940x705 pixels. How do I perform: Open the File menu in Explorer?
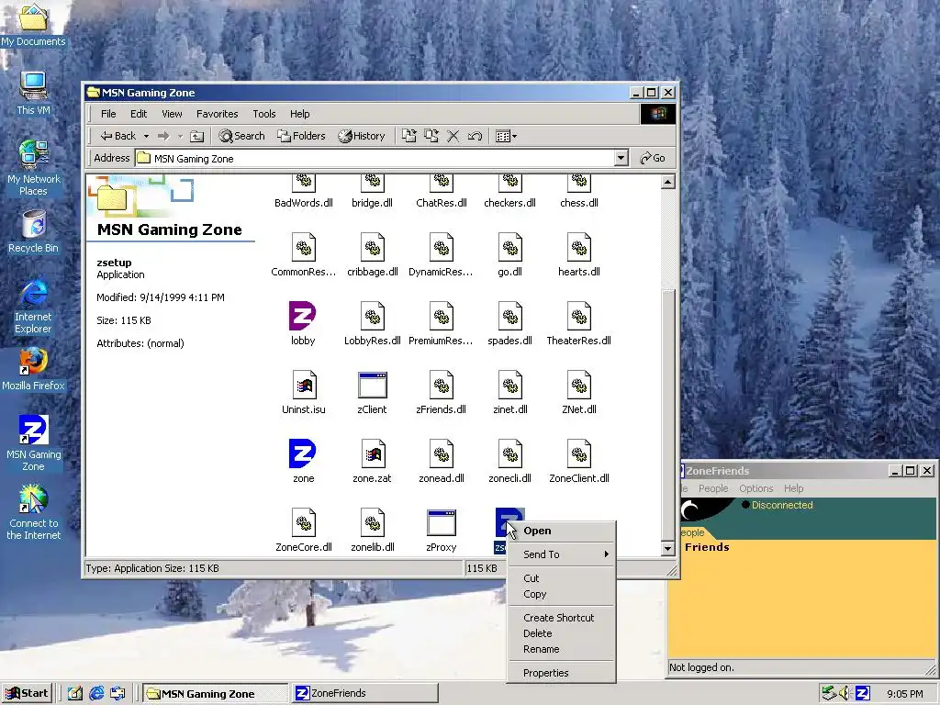point(108,114)
